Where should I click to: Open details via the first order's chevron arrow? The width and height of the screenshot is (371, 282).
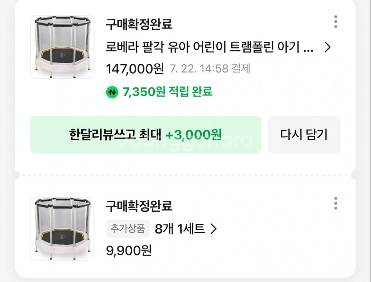[328, 48]
